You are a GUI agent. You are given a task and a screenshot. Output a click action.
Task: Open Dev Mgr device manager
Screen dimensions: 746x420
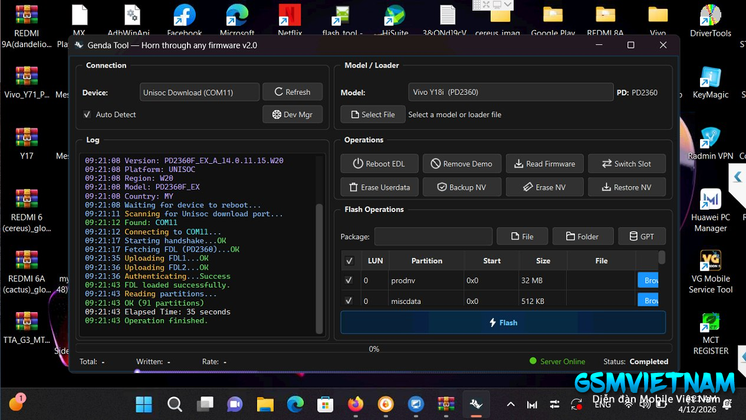tap(293, 114)
